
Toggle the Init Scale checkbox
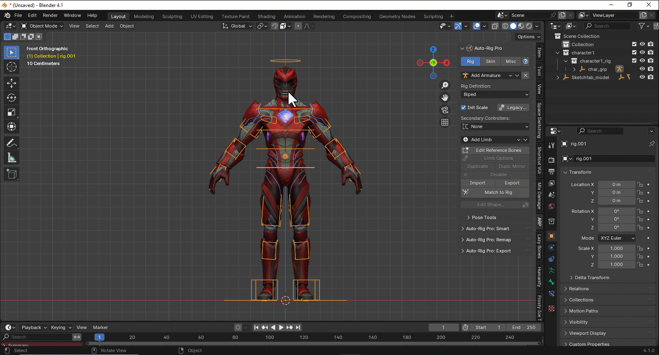463,107
